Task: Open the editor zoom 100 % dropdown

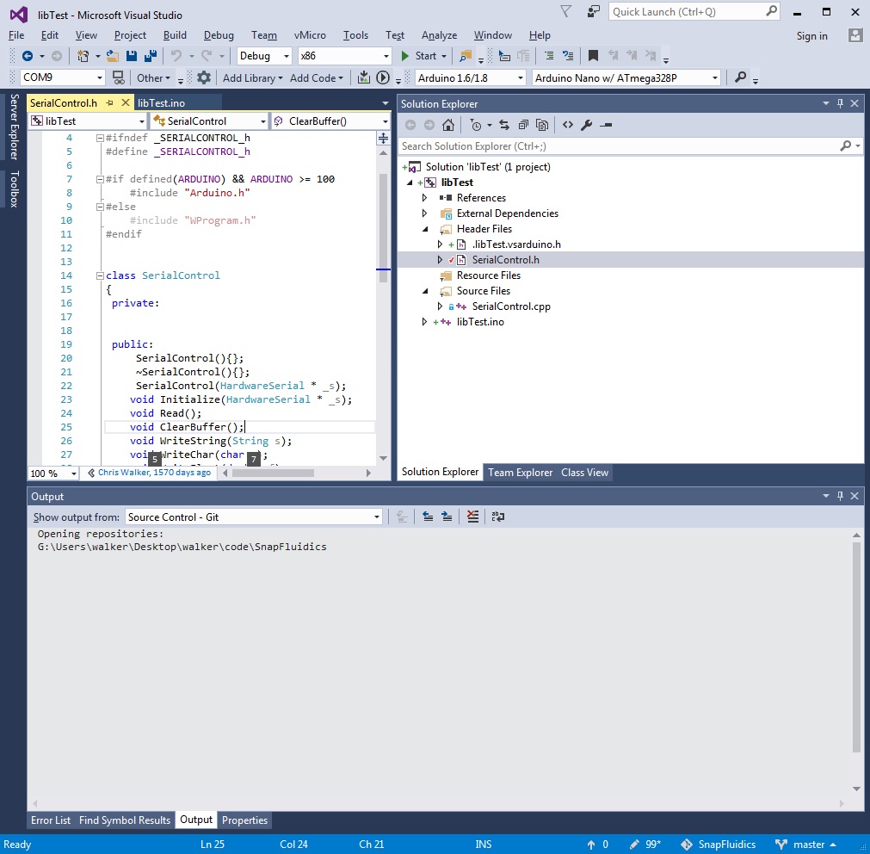Action: (x=54, y=473)
